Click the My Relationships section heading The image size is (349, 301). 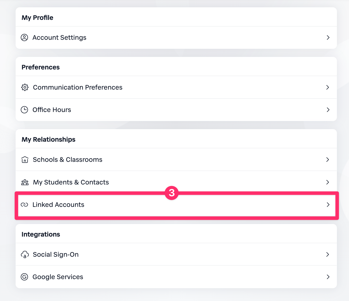click(49, 139)
